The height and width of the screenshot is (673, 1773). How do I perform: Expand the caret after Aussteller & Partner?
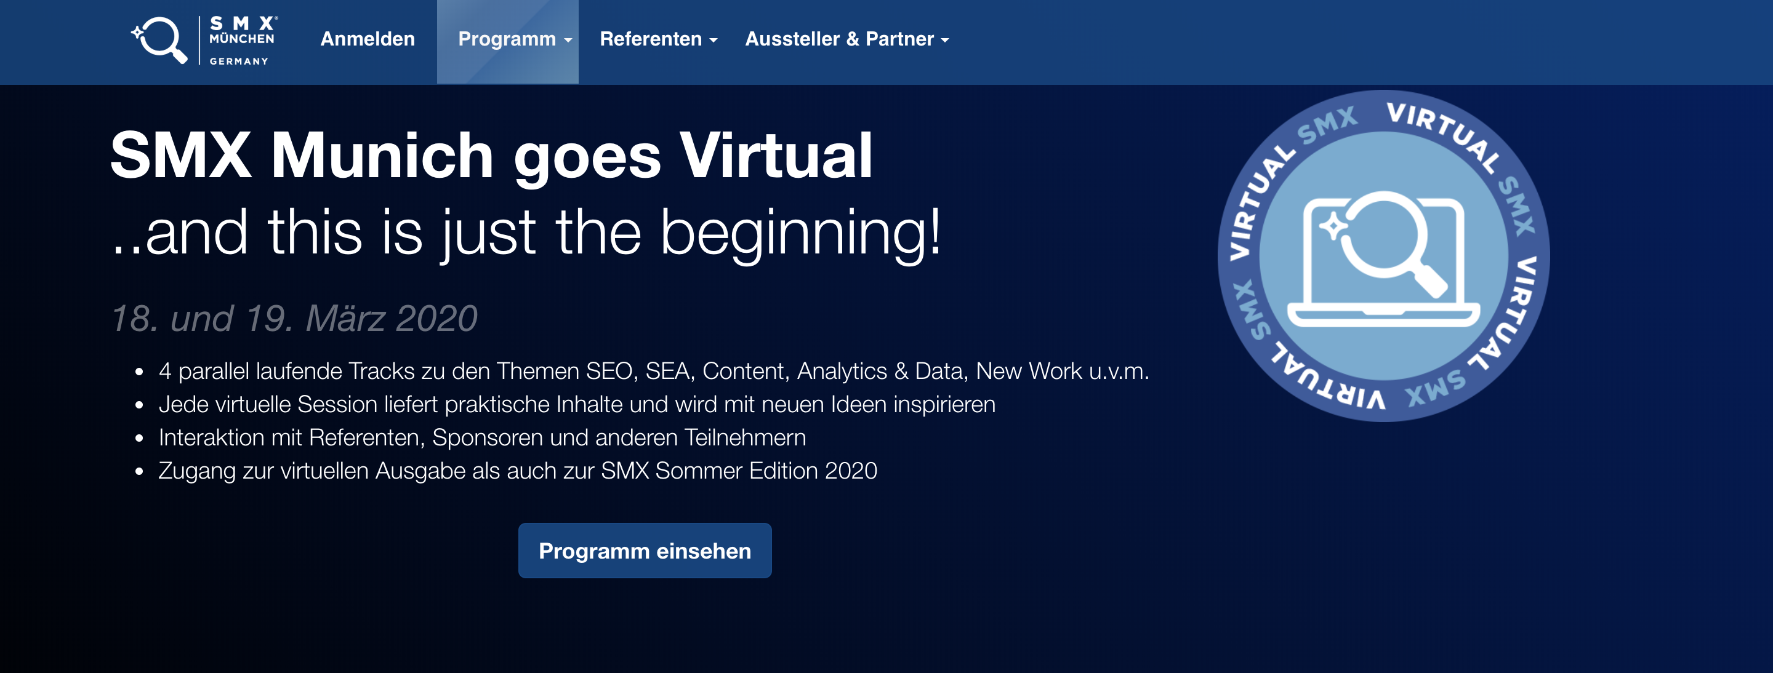tap(945, 41)
